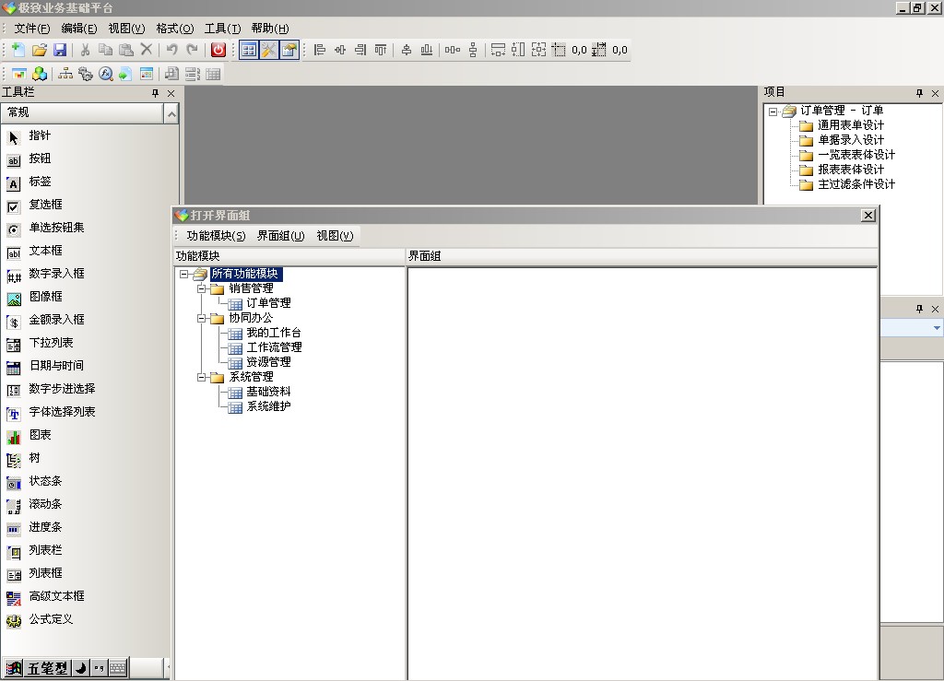Choose the 图表 chart tool

point(40,435)
